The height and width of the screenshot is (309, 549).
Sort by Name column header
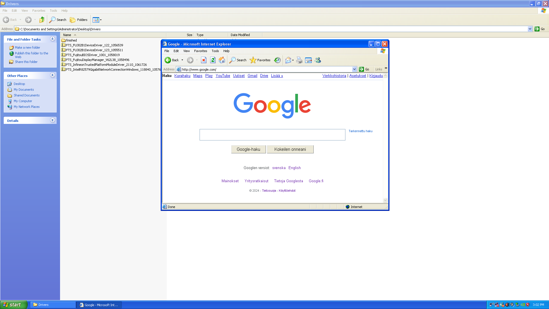click(113, 35)
